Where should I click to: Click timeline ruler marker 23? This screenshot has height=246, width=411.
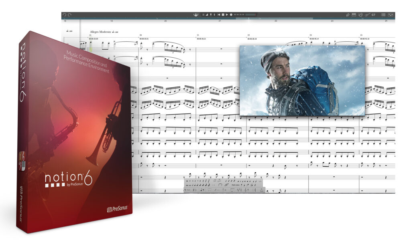332,21
